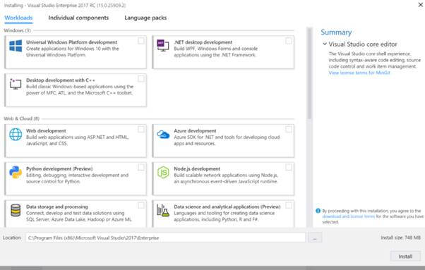Click the 'Node.js development' title text
This screenshot has height=270, width=425.
click(197, 168)
